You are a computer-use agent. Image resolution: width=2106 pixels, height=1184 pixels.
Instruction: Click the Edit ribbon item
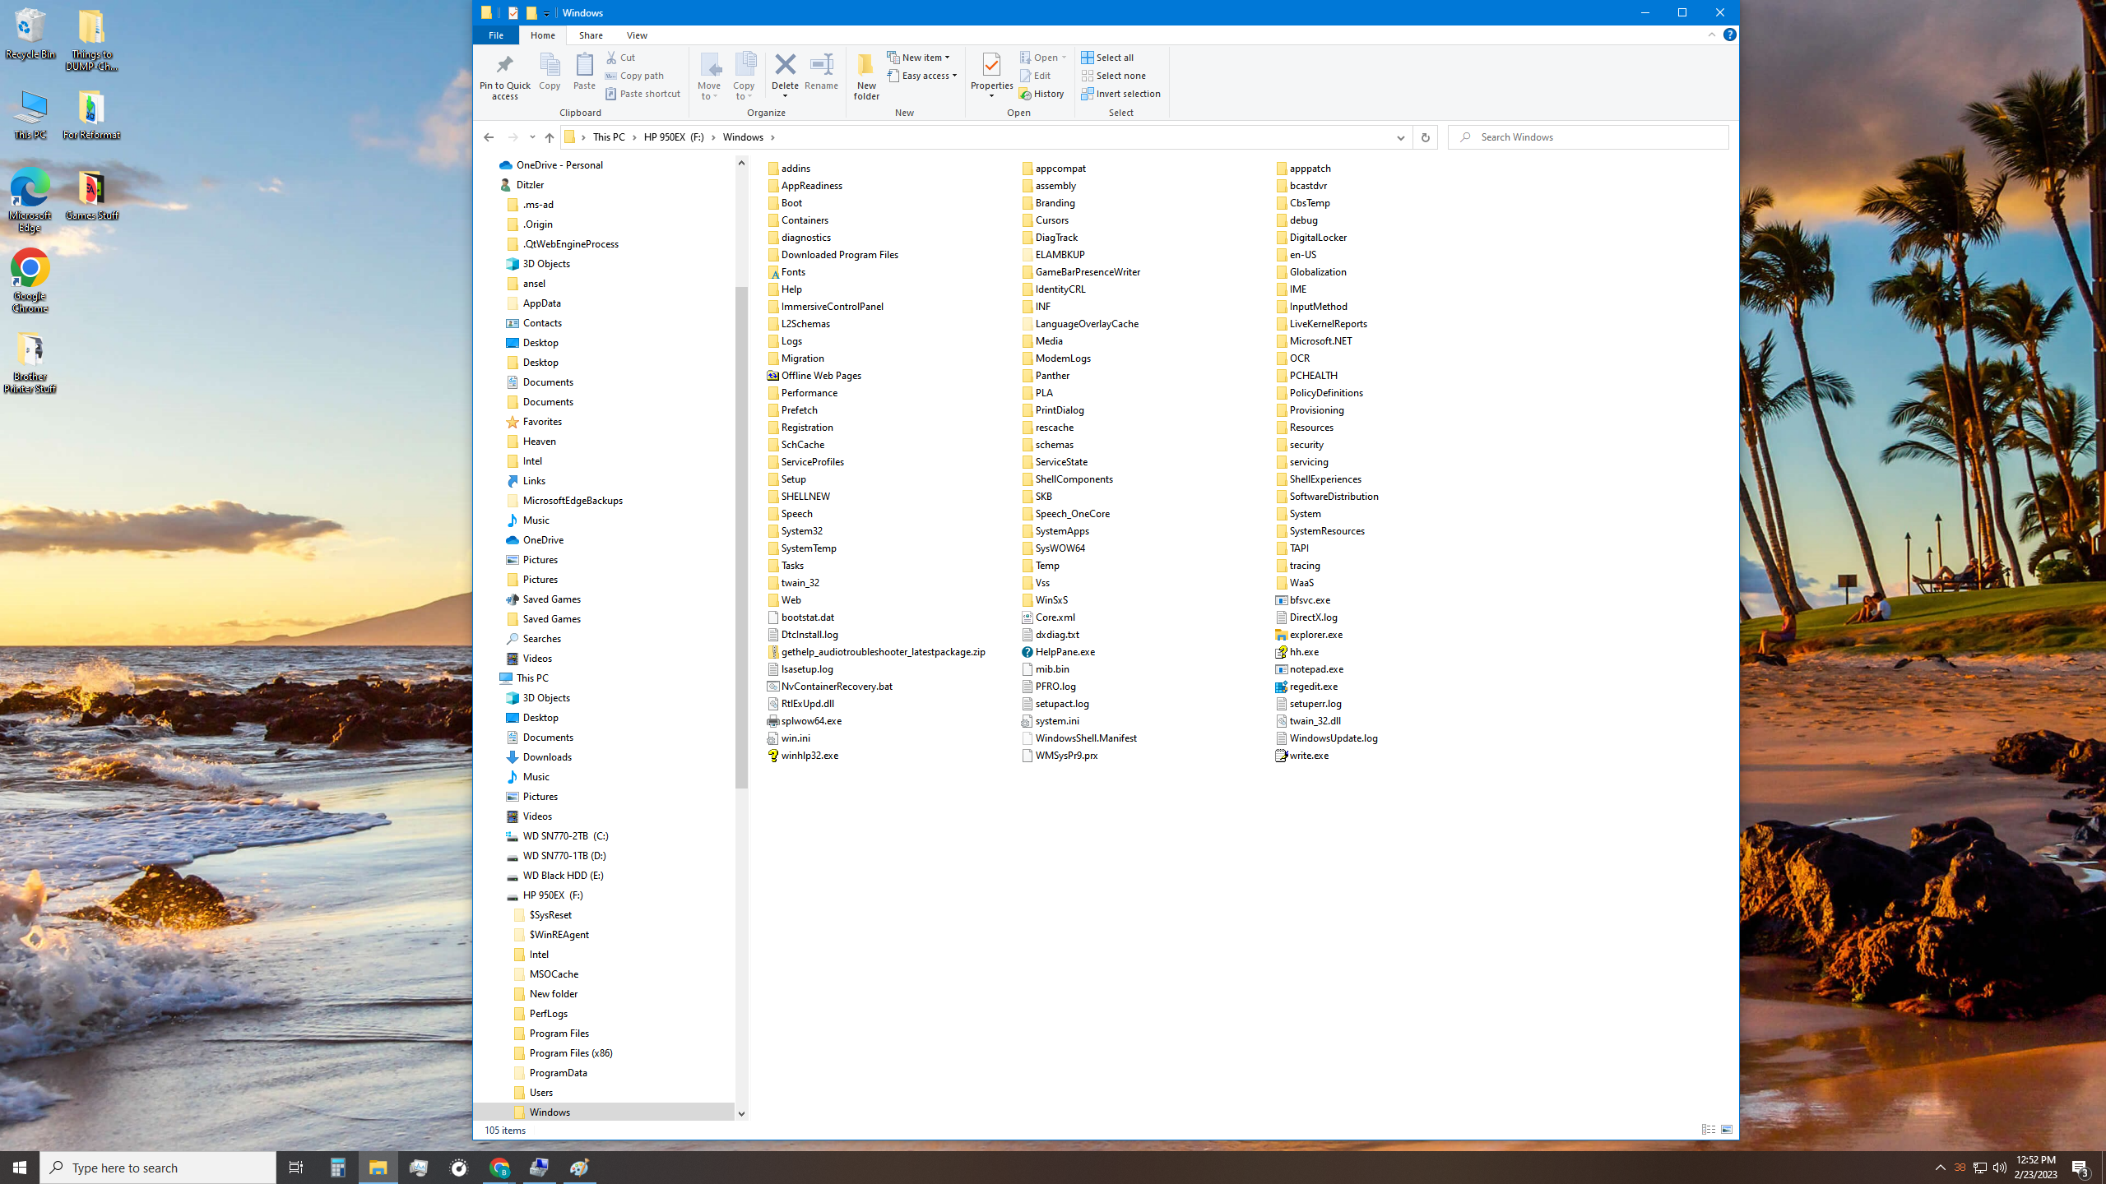tap(1036, 76)
